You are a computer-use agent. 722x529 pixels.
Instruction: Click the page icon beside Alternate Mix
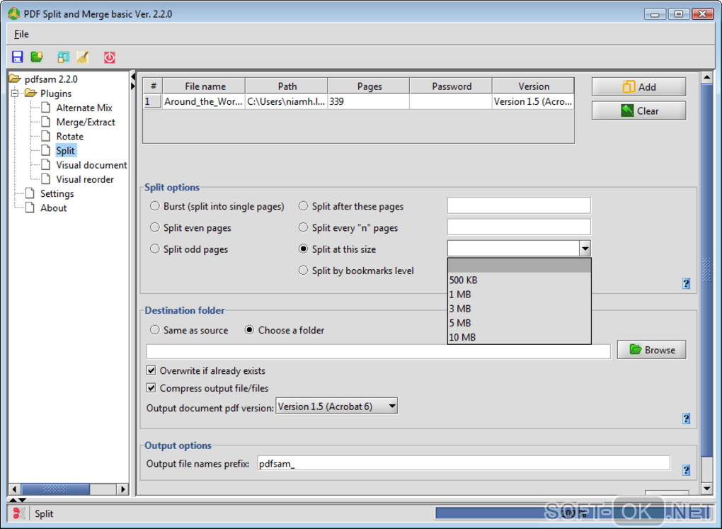pos(46,108)
